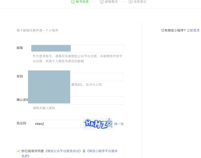
Task: Click the step 2 circled number icon
Action: point(102,2)
